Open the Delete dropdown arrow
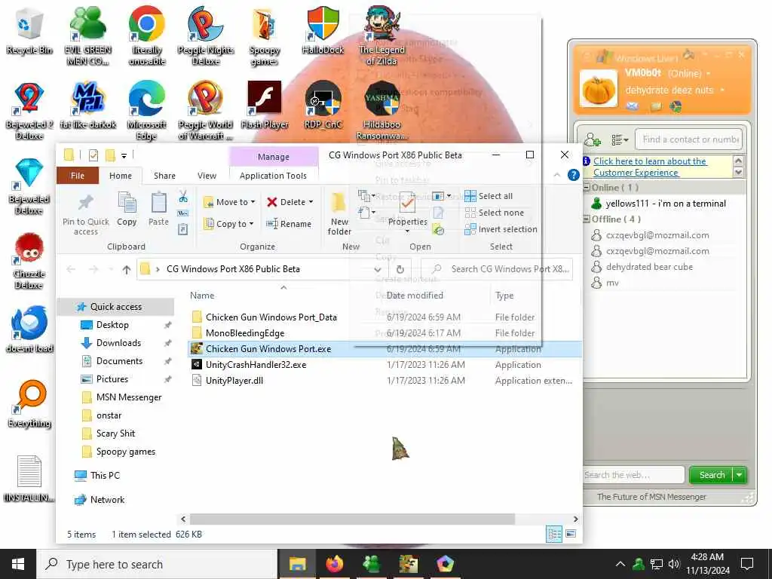This screenshot has width=772, height=579. 311,202
